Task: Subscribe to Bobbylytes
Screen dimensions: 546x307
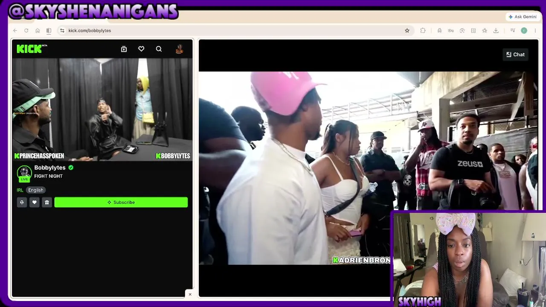Action: pos(121,203)
